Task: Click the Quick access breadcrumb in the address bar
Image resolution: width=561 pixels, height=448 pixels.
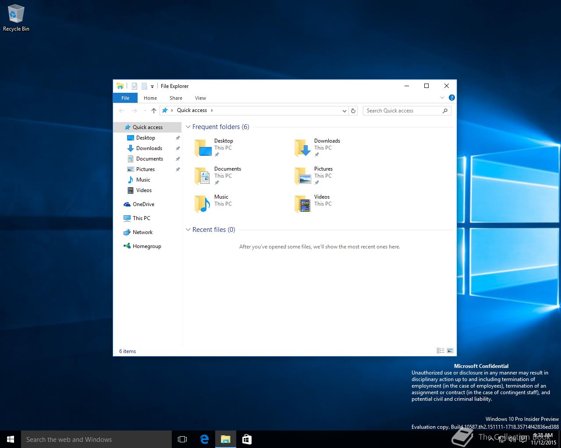Action: pyautogui.click(x=192, y=111)
